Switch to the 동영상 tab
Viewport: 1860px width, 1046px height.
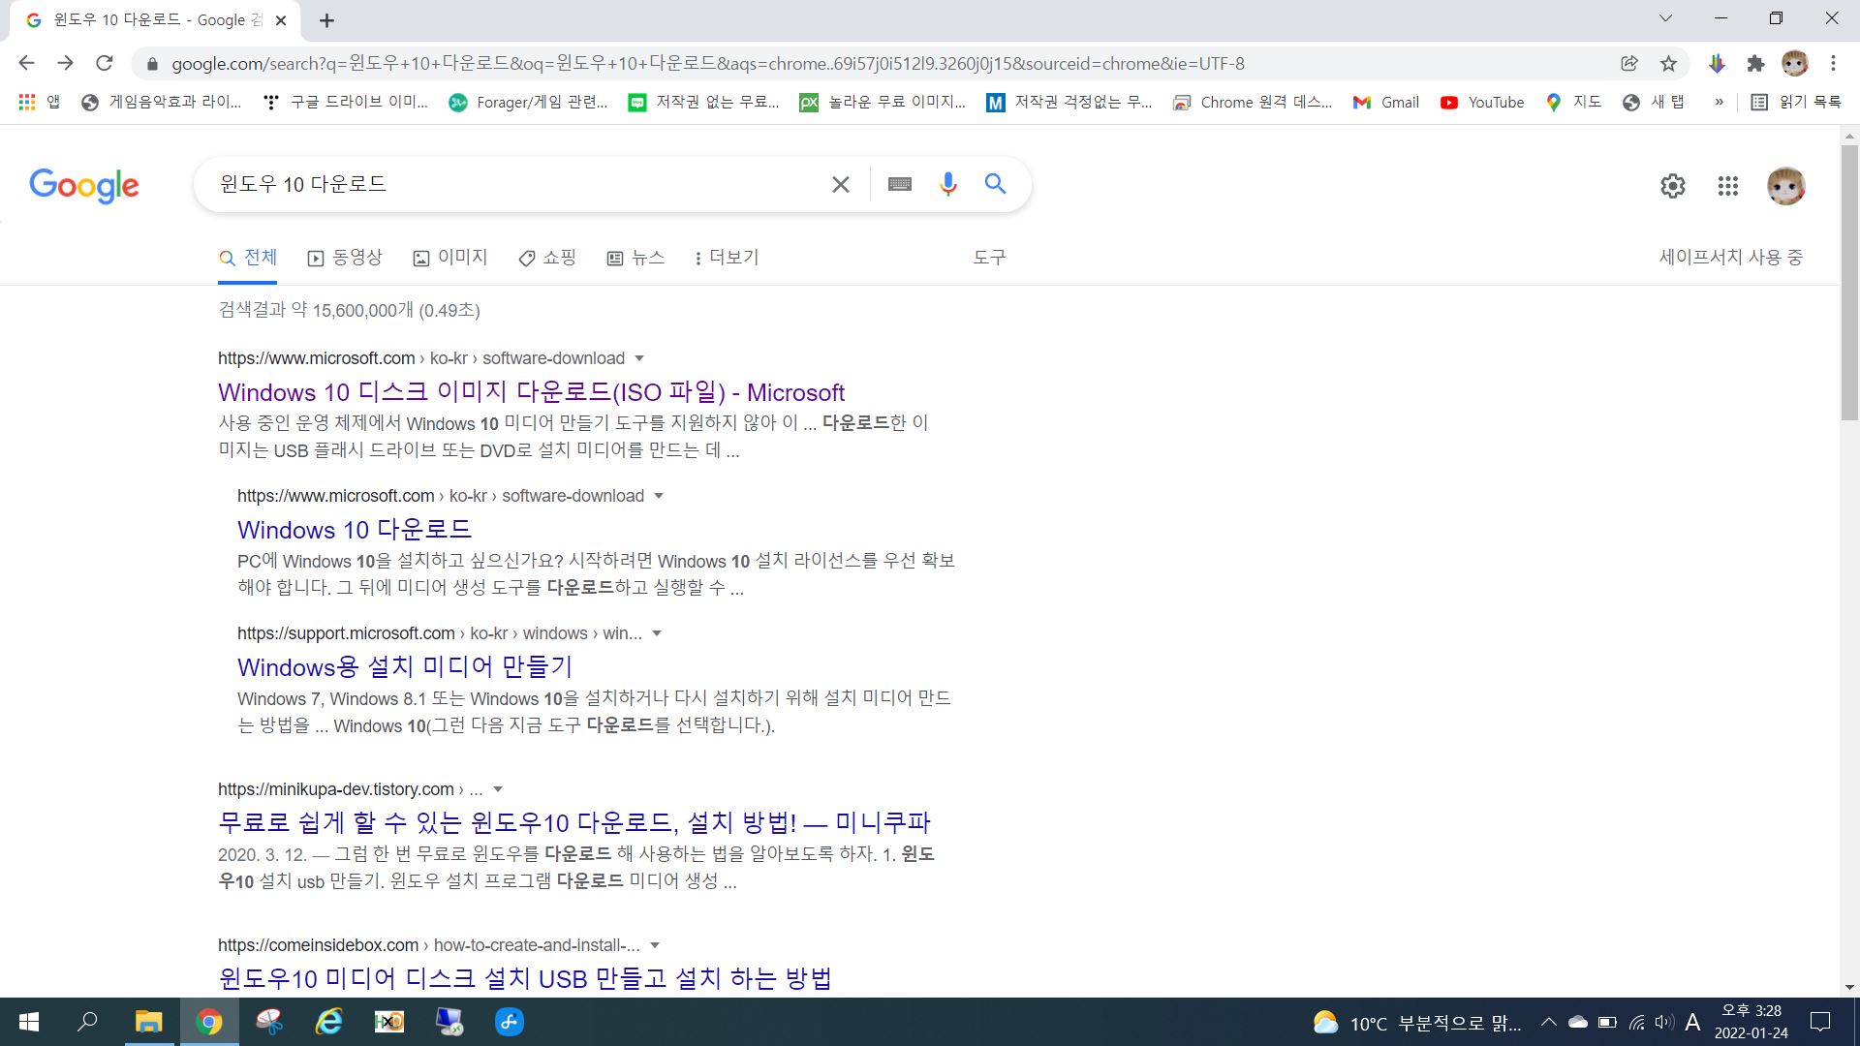345,258
